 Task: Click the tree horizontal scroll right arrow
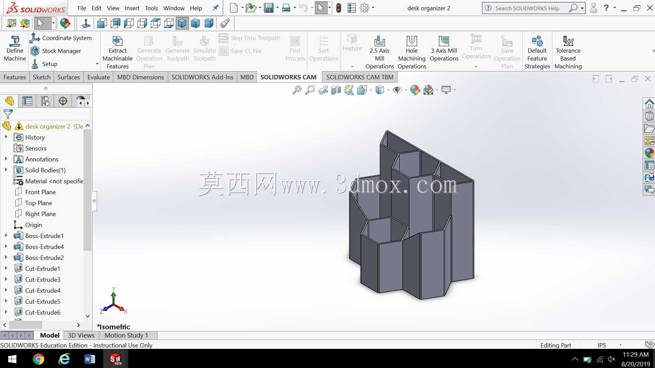pos(78,325)
